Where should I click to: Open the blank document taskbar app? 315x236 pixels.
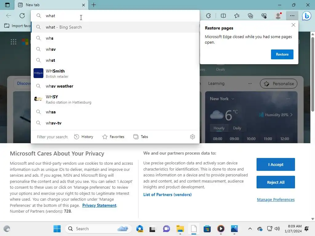[194, 229]
